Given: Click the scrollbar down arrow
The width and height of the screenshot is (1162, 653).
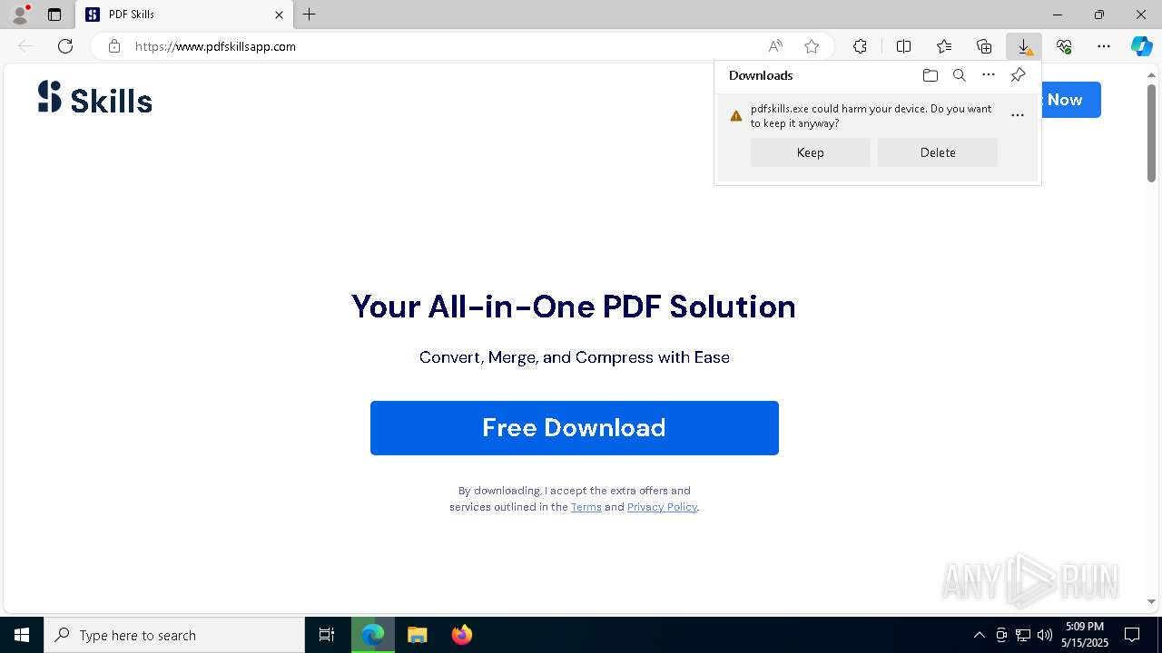Looking at the screenshot, I should [1152, 601].
